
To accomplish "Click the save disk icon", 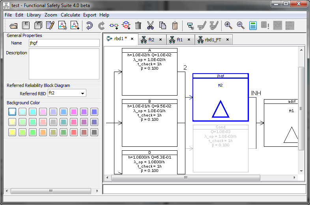I will [26, 26].
